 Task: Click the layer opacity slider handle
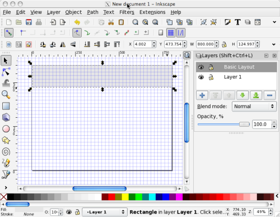pyautogui.click(x=244, y=124)
